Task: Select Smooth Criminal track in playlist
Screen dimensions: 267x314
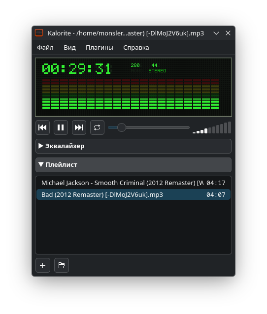Action: (x=133, y=183)
